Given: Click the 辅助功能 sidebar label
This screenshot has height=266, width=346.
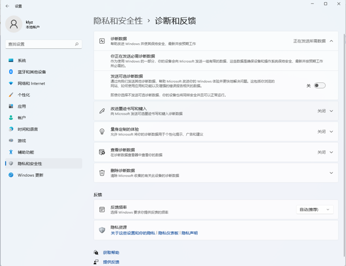Looking at the screenshot, I should (26, 152).
